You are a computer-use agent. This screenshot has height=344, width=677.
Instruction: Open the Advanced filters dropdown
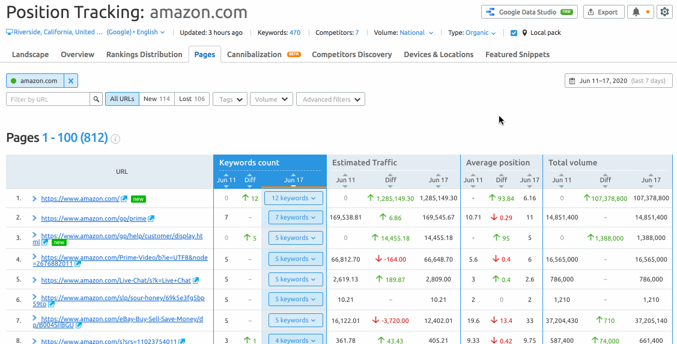coord(331,99)
